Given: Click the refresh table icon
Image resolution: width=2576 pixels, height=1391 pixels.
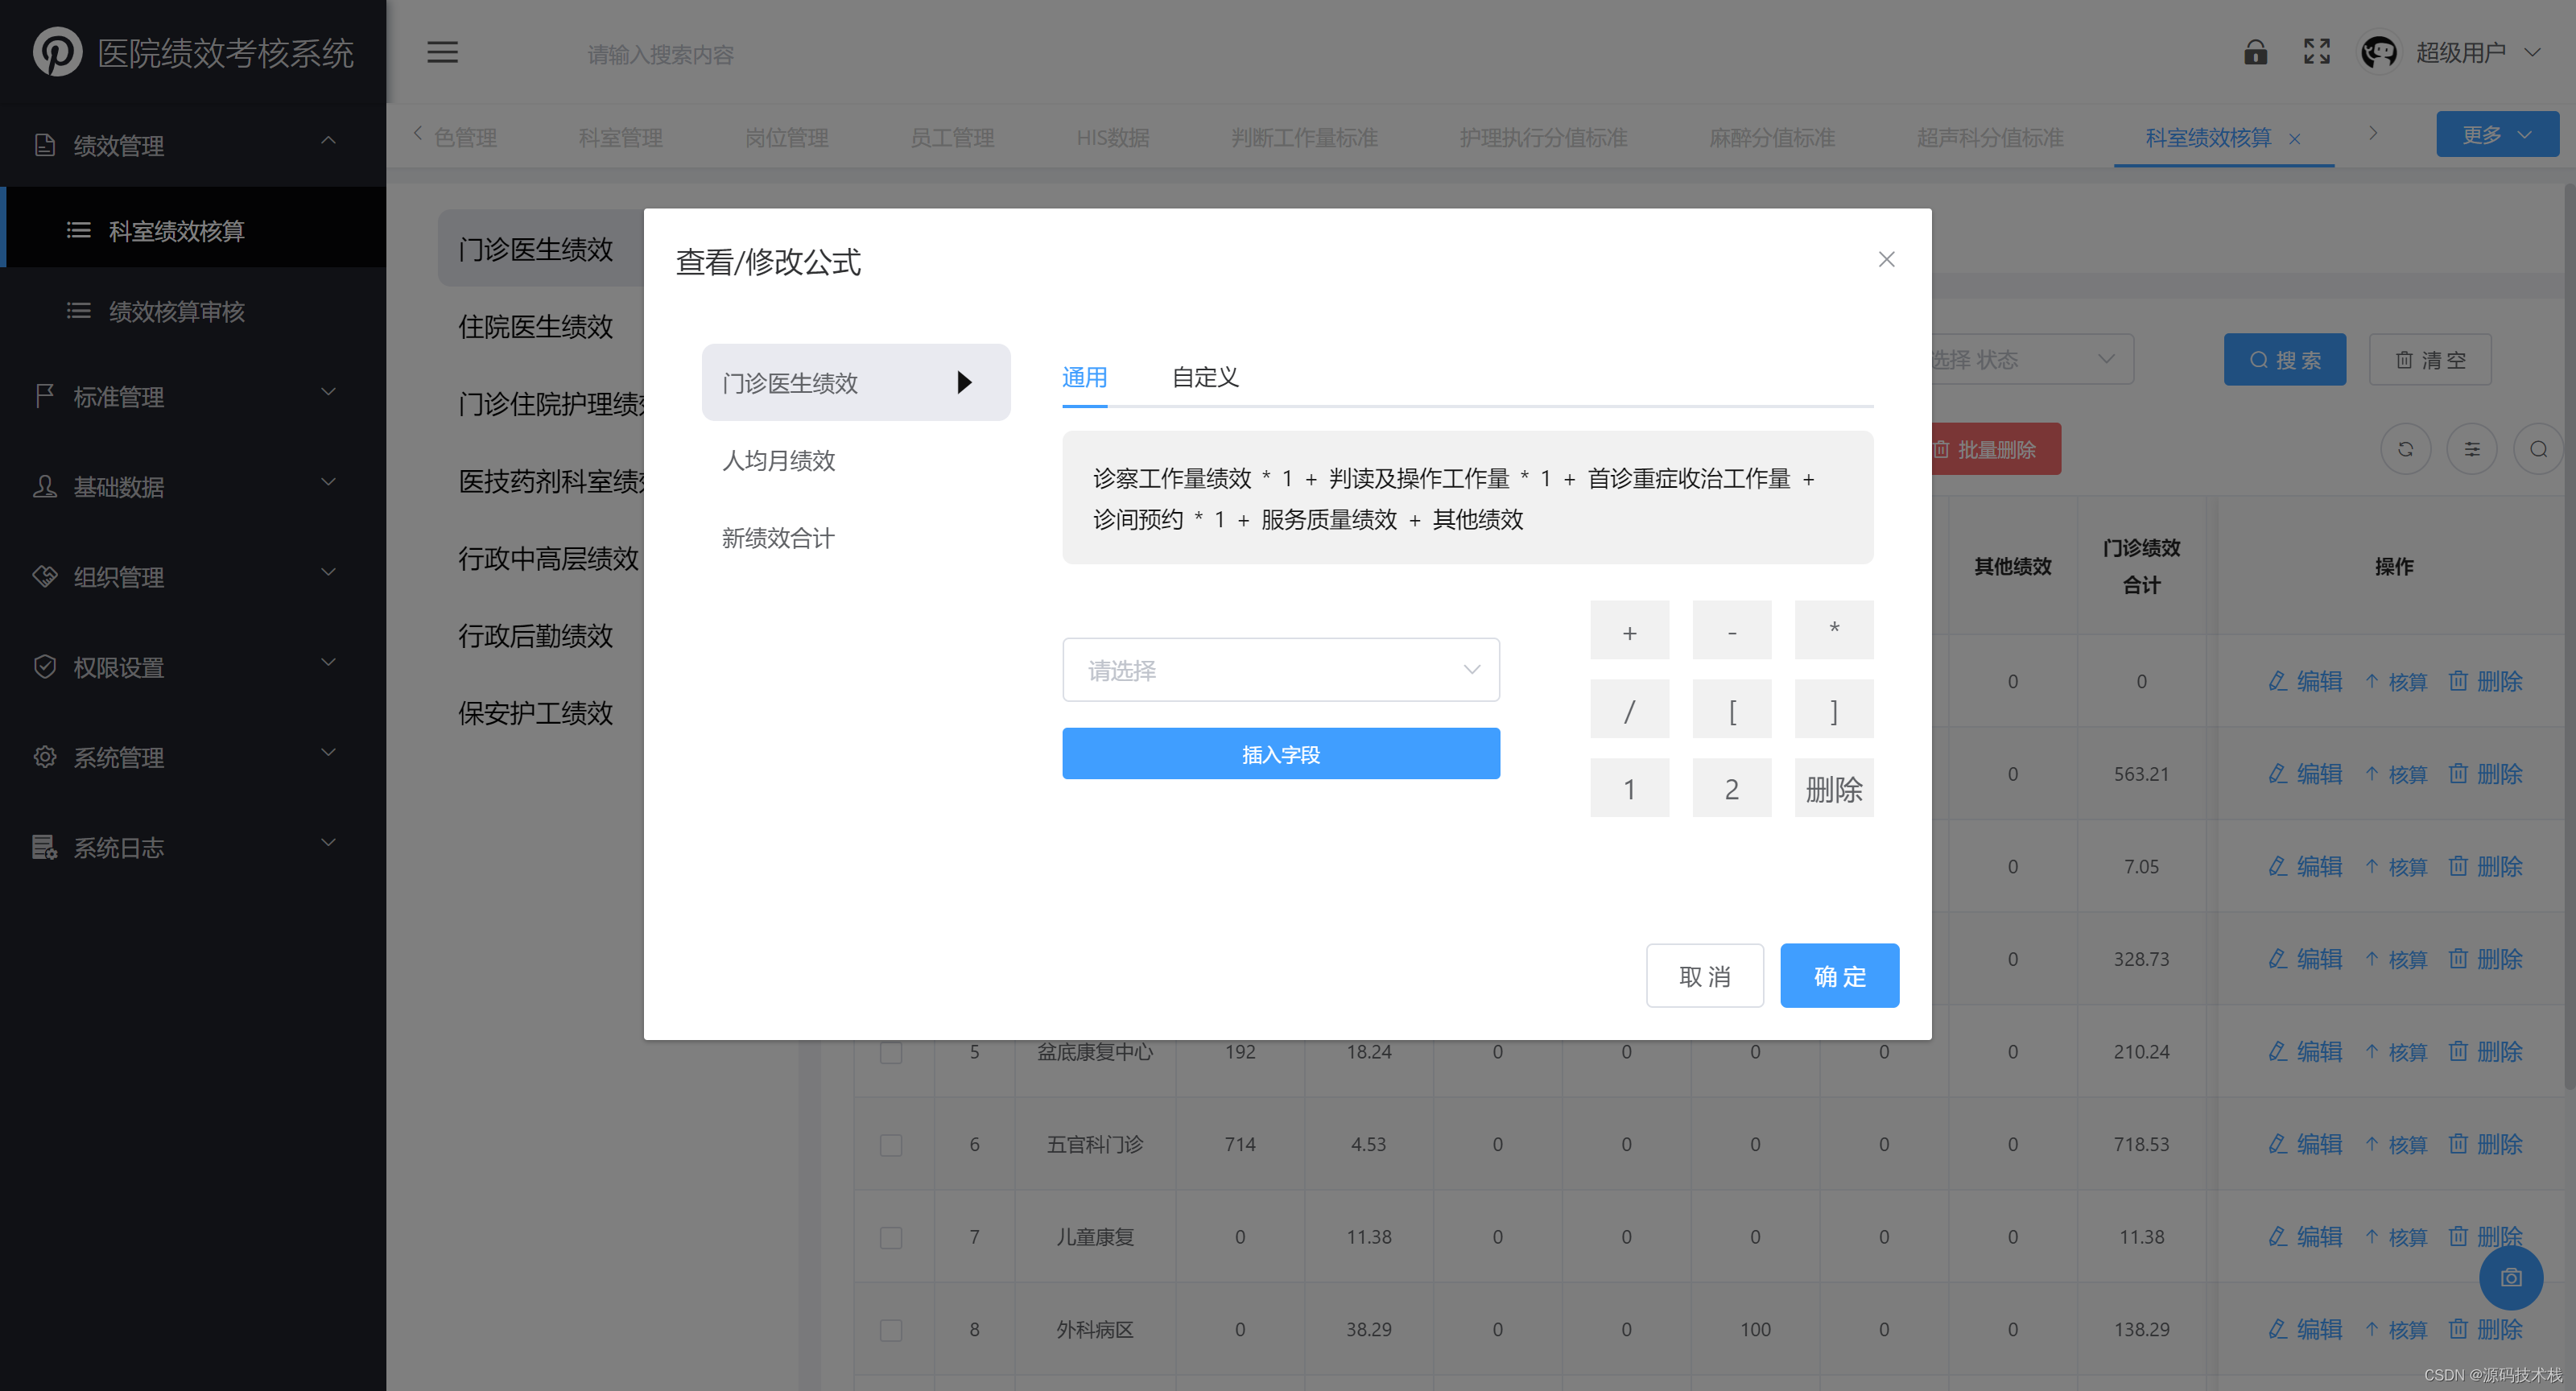Looking at the screenshot, I should (2405, 449).
